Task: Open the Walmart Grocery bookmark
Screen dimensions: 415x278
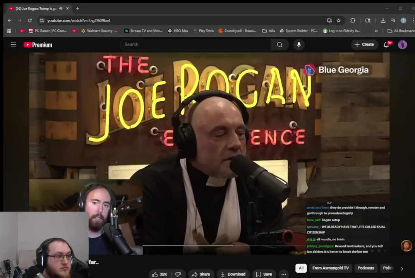Action: pos(99,31)
